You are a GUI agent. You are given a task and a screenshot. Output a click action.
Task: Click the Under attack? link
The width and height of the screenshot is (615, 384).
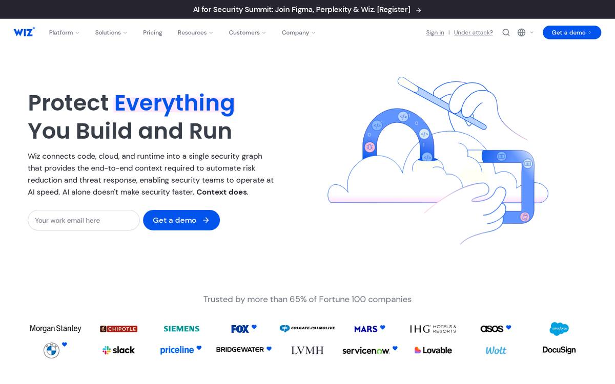click(x=473, y=32)
